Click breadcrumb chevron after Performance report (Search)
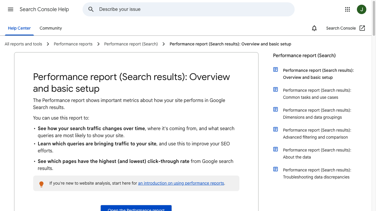Viewport: 376px width, 211px height. [164, 44]
